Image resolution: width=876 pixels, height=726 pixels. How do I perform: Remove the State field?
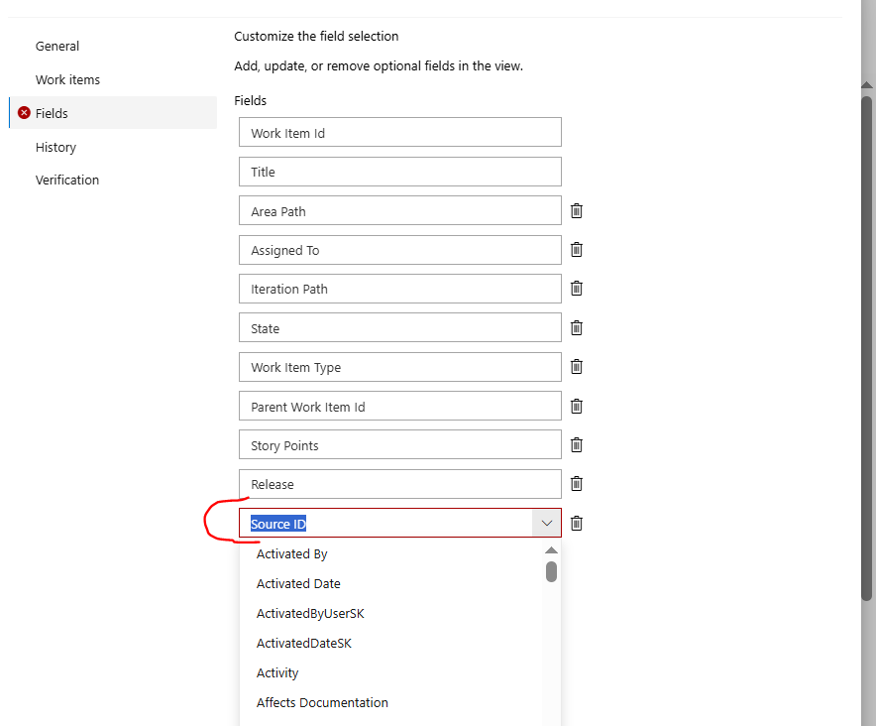[x=576, y=327]
